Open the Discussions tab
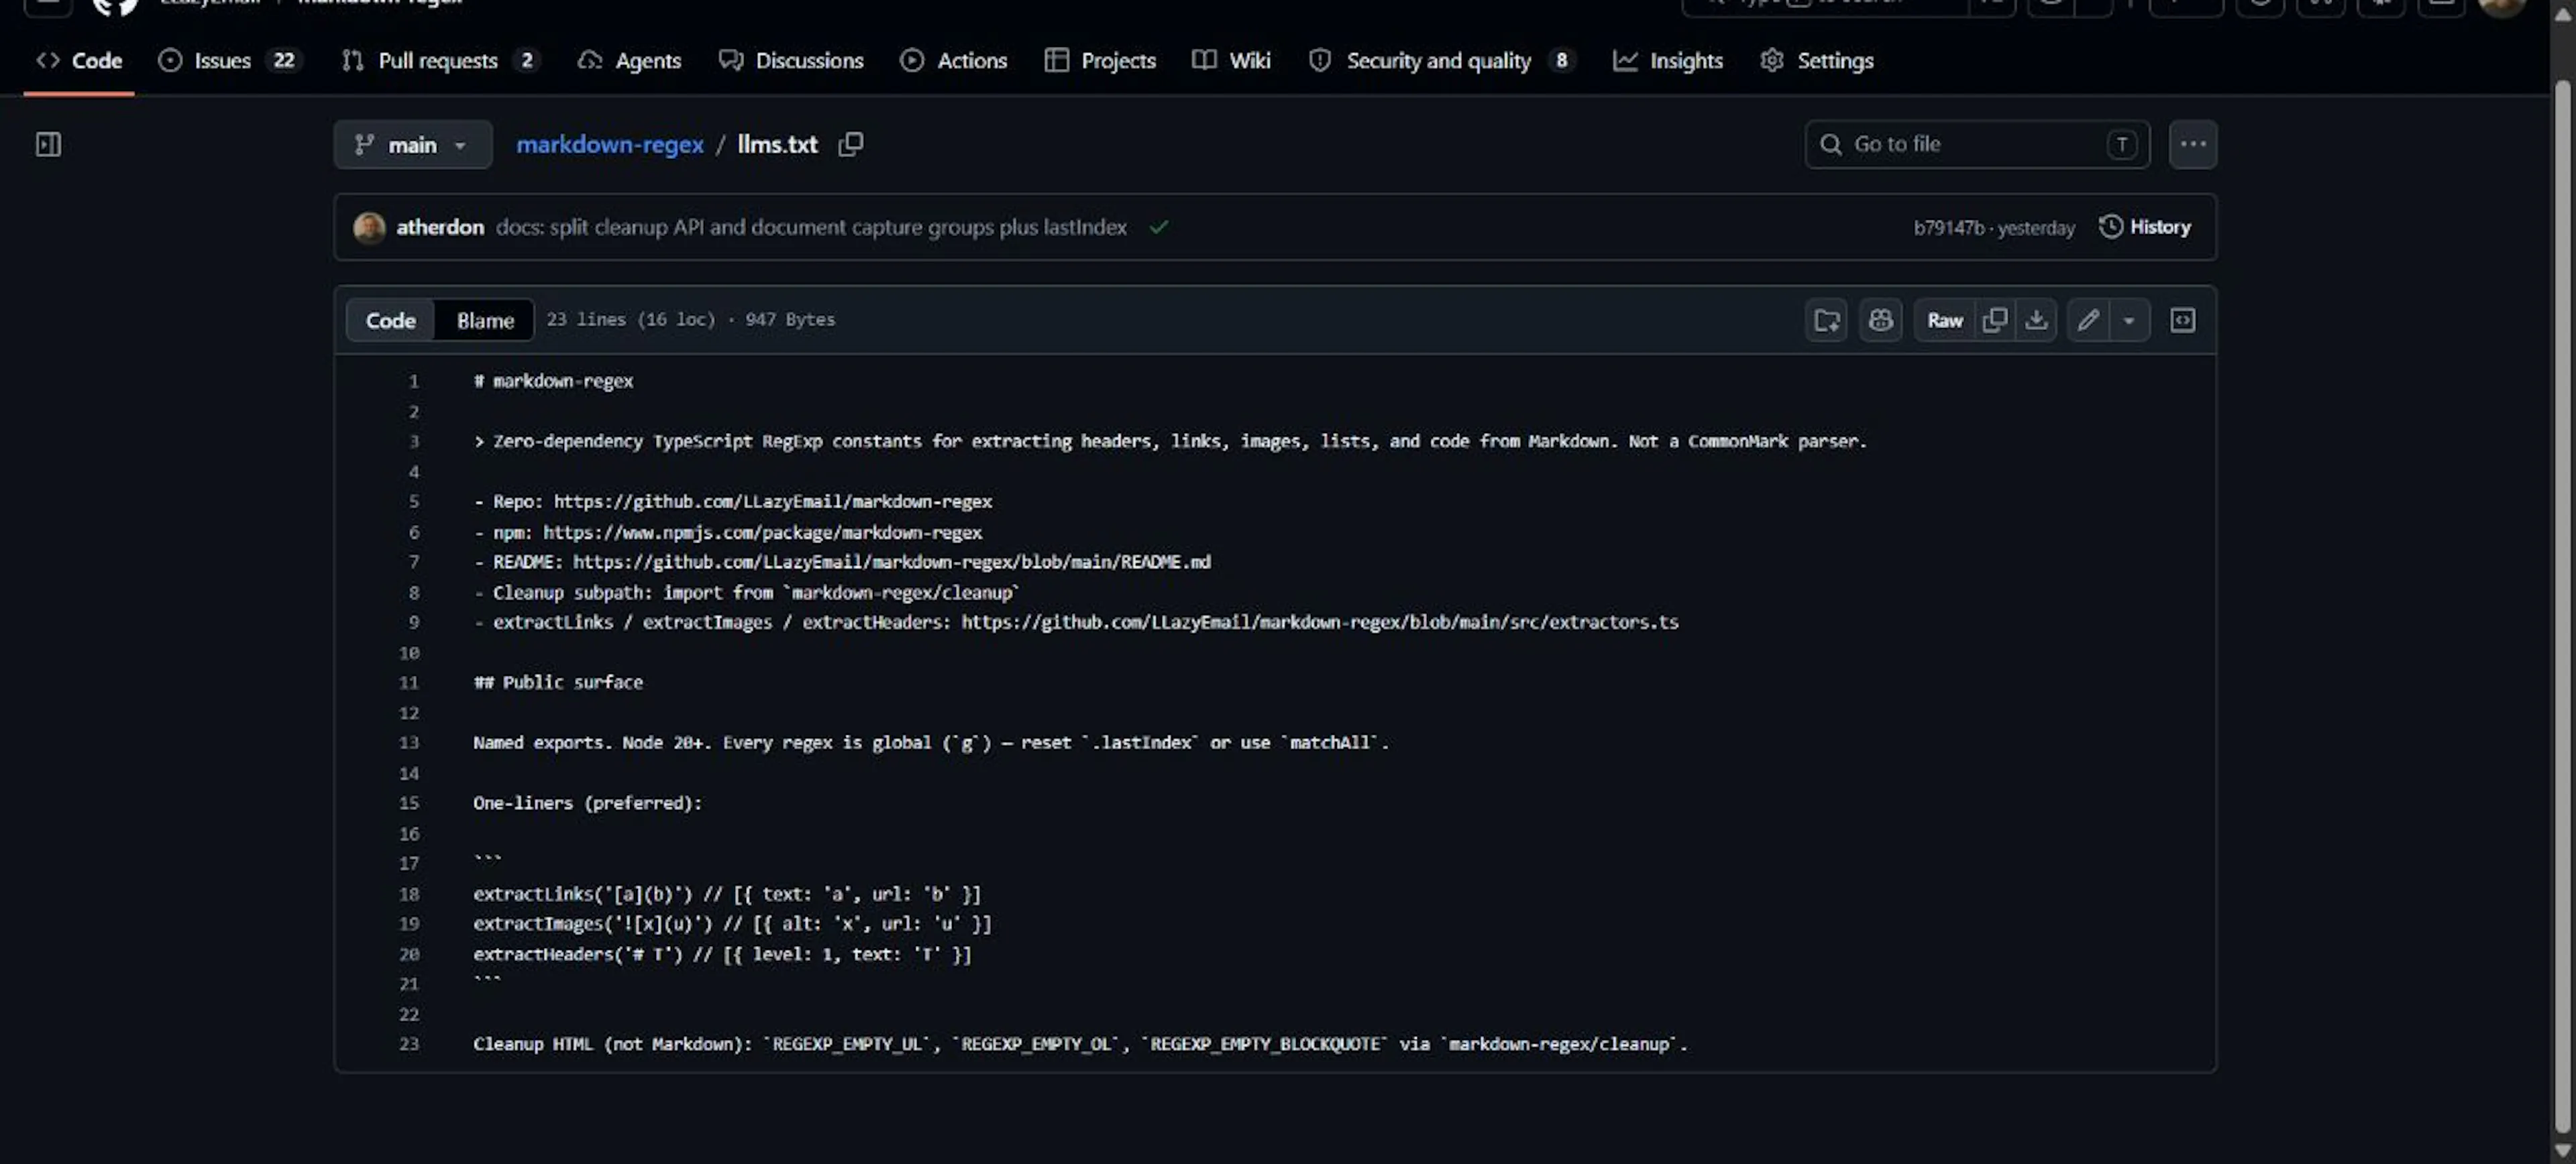 [x=791, y=61]
